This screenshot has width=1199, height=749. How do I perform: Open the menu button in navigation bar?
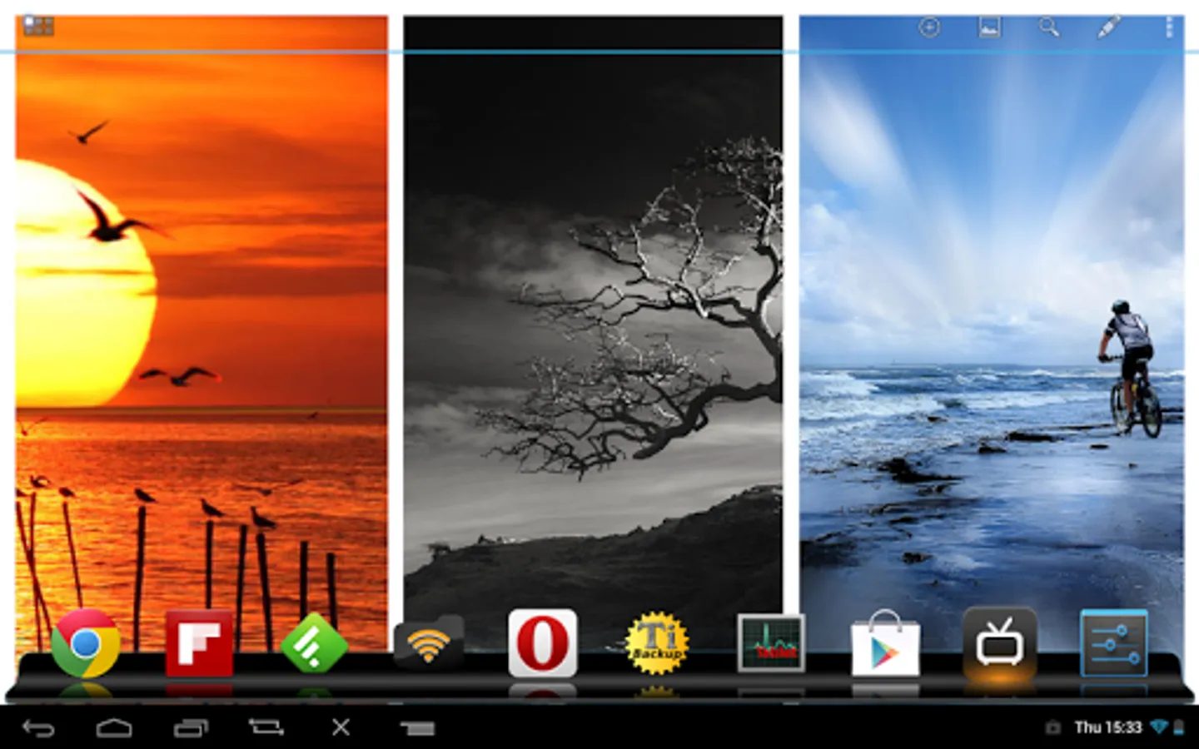[x=417, y=728]
